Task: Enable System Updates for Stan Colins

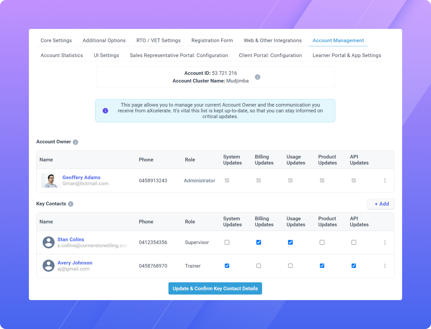Action: click(227, 242)
